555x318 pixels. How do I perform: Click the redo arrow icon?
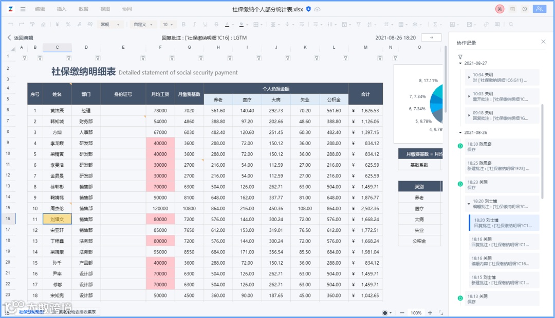[x=22, y=25]
